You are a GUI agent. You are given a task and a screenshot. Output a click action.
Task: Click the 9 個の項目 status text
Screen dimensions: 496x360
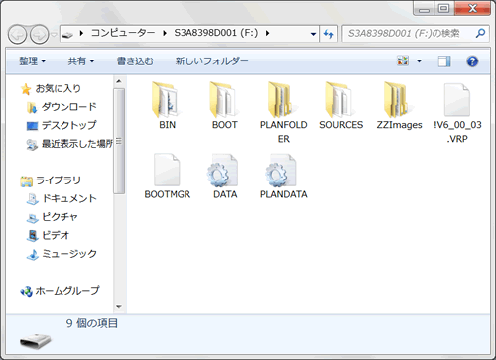coord(92,323)
